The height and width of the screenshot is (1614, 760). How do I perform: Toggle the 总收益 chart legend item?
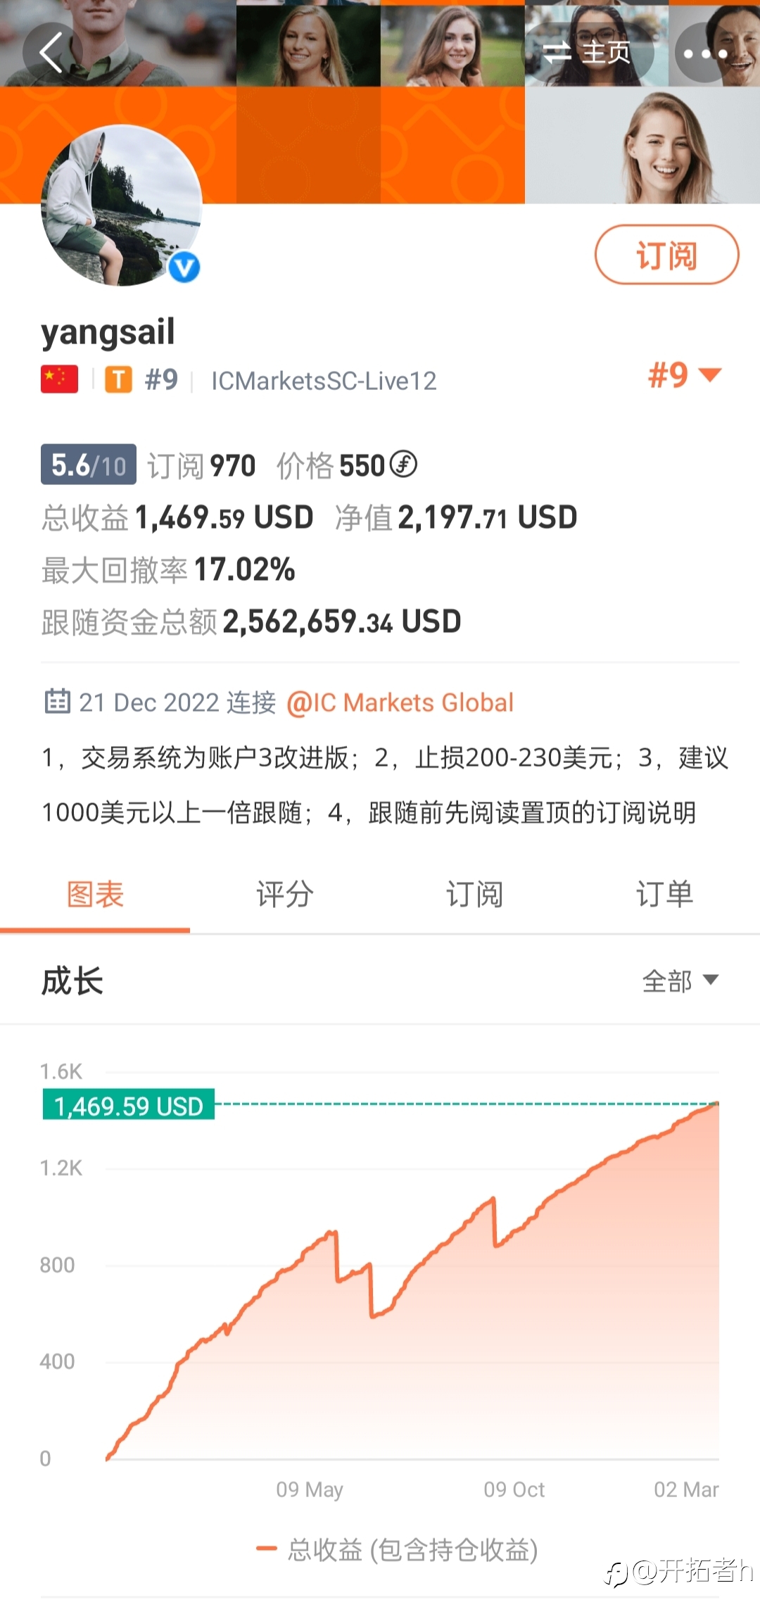398,1549
